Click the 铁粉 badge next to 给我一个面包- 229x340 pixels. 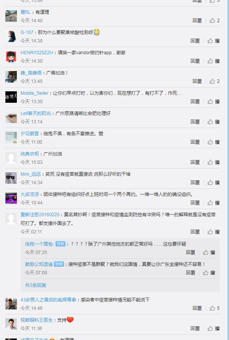pos(60,244)
